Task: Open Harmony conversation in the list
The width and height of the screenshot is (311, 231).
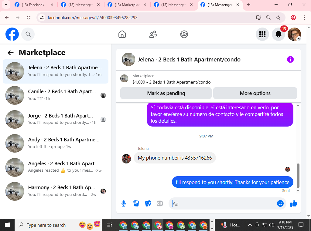Action: point(56,191)
